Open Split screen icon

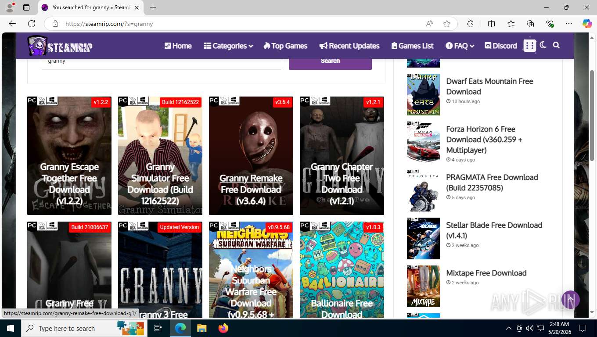(491, 24)
